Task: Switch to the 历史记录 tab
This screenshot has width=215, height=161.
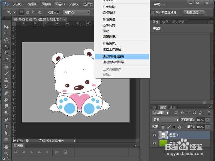Action: (178, 22)
